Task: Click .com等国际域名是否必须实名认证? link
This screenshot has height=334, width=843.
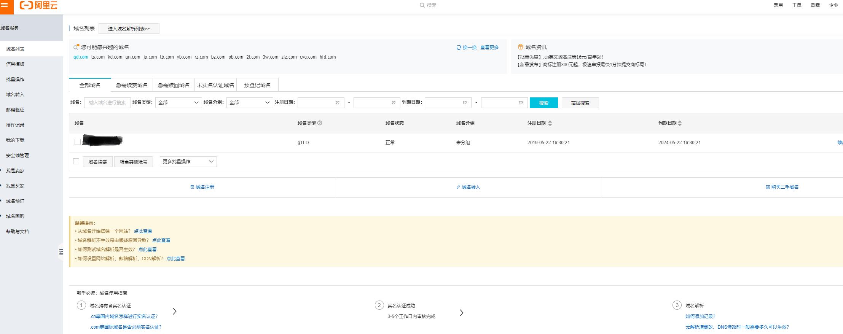Action: click(x=126, y=327)
